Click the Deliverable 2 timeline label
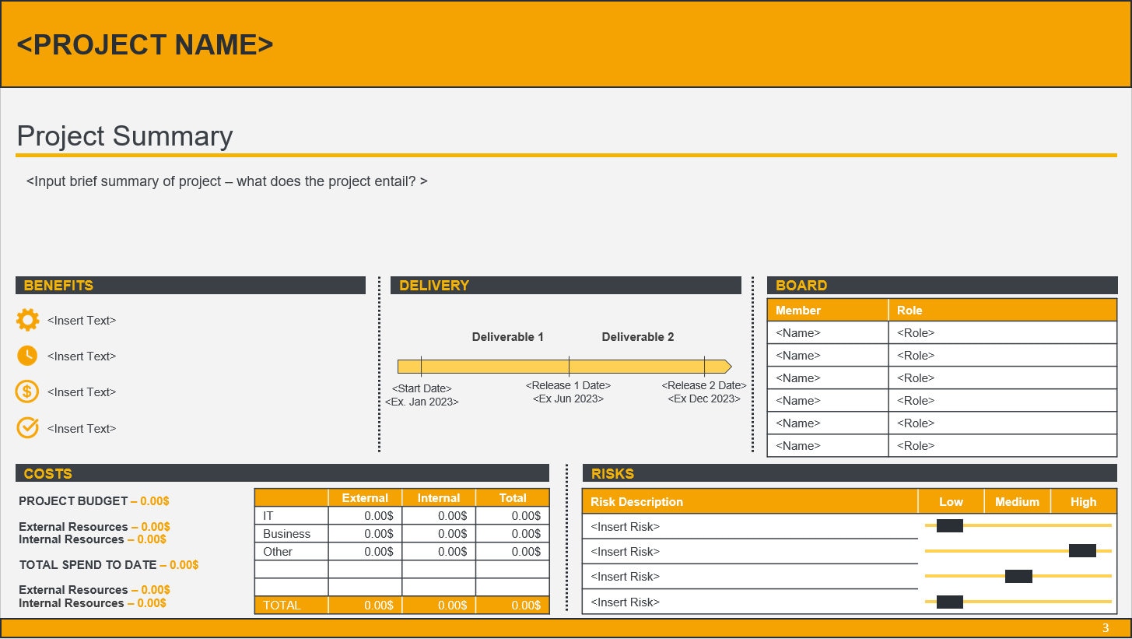The image size is (1132, 639). (x=638, y=336)
